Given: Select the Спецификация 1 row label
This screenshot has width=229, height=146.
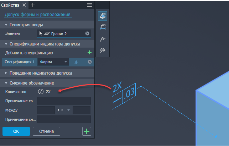Looking at the screenshot, I should pos(20,62).
